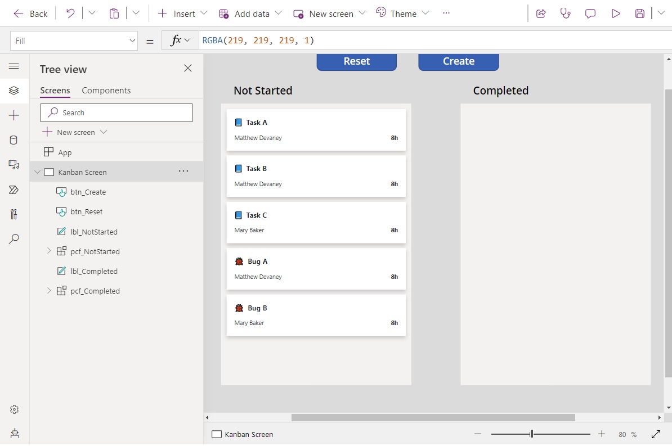The width and height of the screenshot is (672, 446).
Task: Open the Theme dropdown
Action: (403, 13)
